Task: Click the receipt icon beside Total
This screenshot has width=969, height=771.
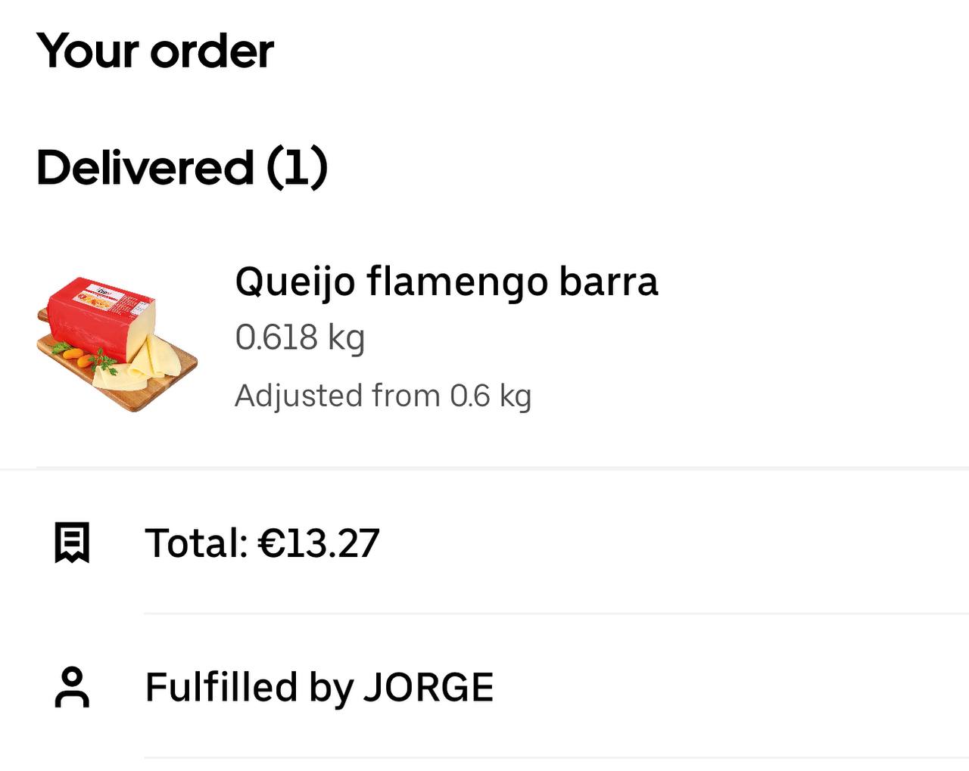Action: pos(72,542)
